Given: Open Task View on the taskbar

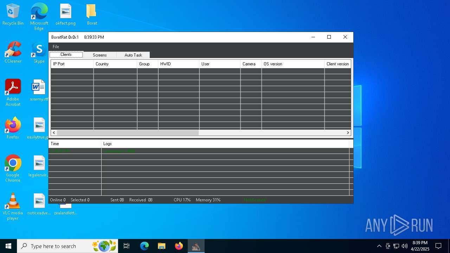Looking at the screenshot, I should [127, 246].
